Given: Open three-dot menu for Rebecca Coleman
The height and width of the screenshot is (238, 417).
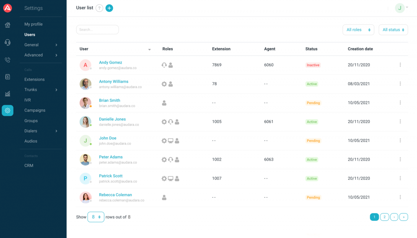Looking at the screenshot, I should [400, 197].
